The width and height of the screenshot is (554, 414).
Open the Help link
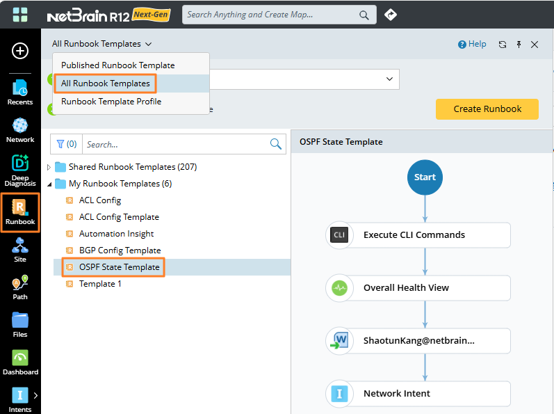tap(472, 44)
